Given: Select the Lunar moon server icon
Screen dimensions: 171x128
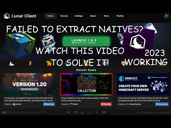Looking at the screenshot, I should tap(12, 64).
